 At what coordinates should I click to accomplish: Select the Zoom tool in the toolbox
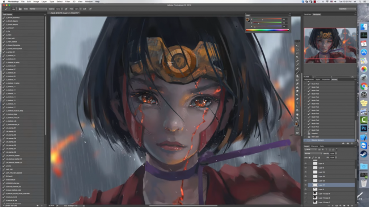coord(297,118)
